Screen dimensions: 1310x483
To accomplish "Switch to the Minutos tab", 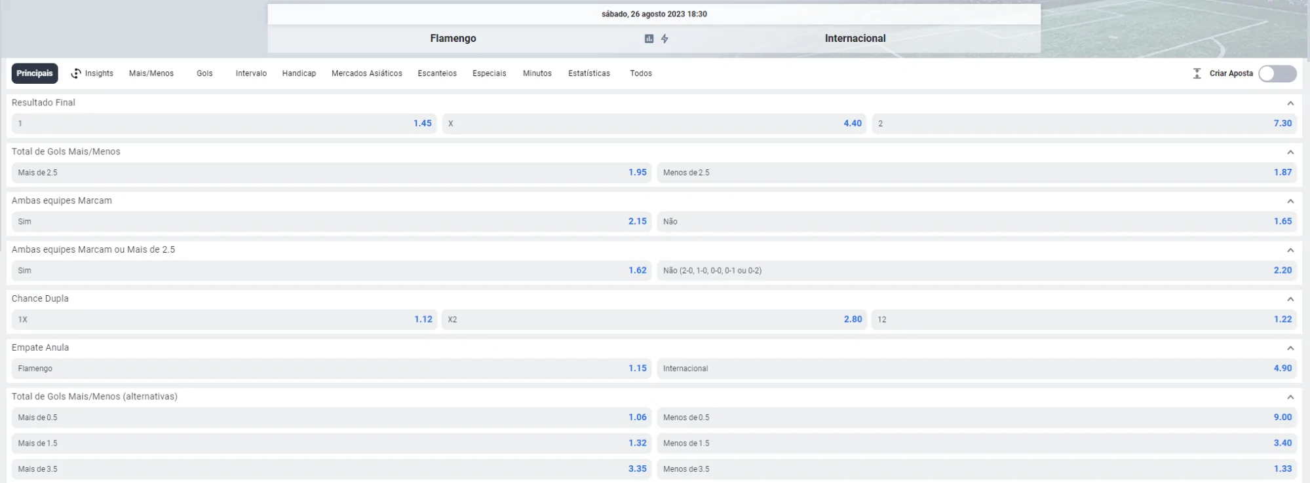I will pyautogui.click(x=537, y=73).
